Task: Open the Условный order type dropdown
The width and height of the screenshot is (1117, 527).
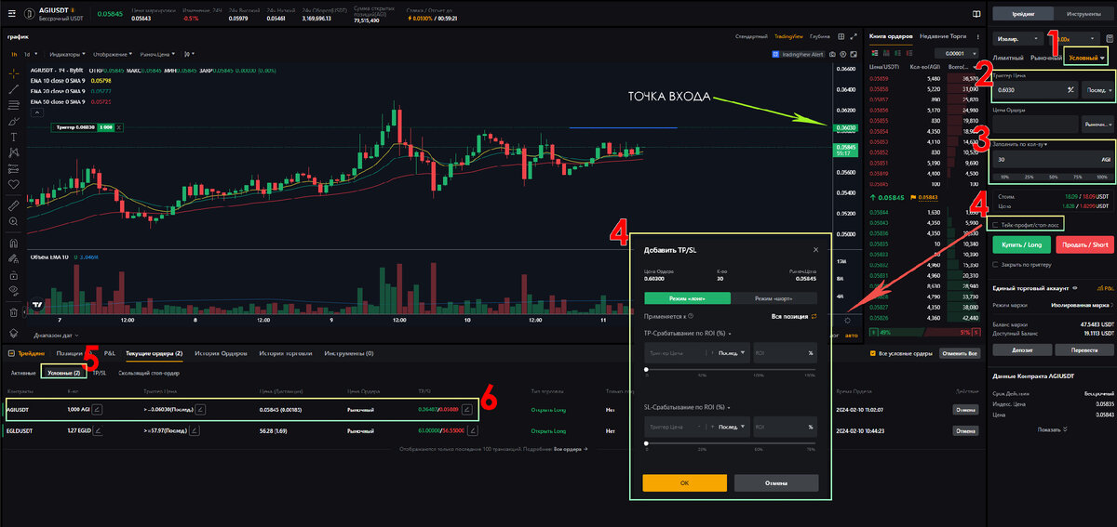Action: 1086,59
